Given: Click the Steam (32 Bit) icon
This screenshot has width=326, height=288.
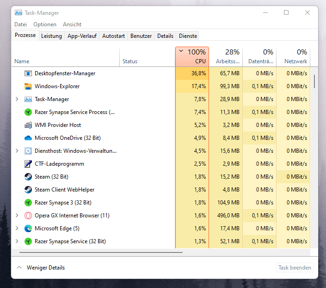Looking at the screenshot, I should click(28, 177).
